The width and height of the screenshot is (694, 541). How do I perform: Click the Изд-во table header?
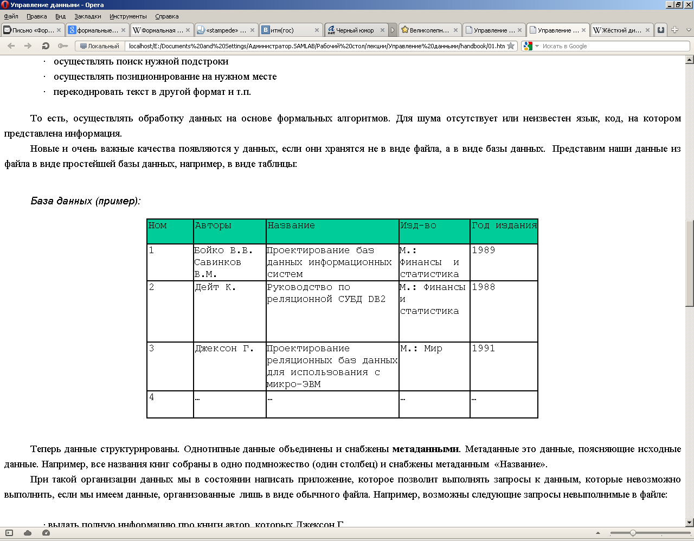434,231
